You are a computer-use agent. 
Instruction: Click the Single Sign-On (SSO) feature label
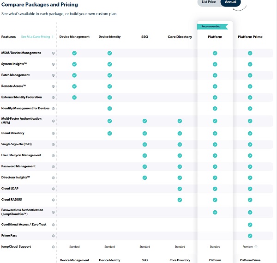coord(17,144)
